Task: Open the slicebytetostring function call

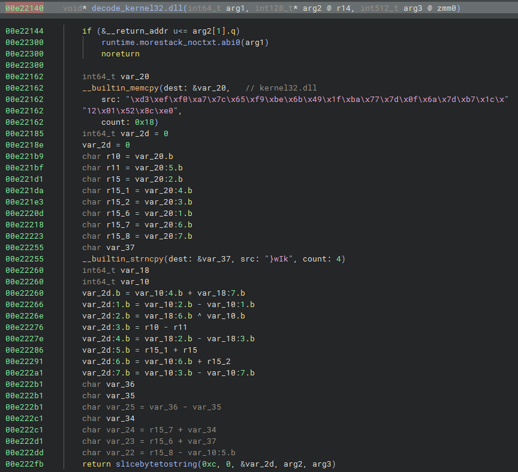Action: point(156,464)
